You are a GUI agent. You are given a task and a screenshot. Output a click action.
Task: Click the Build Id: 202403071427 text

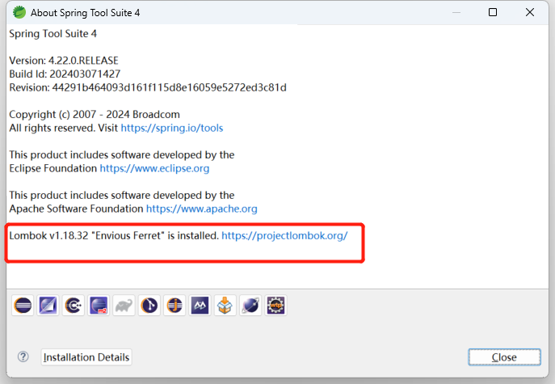[x=65, y=74]
